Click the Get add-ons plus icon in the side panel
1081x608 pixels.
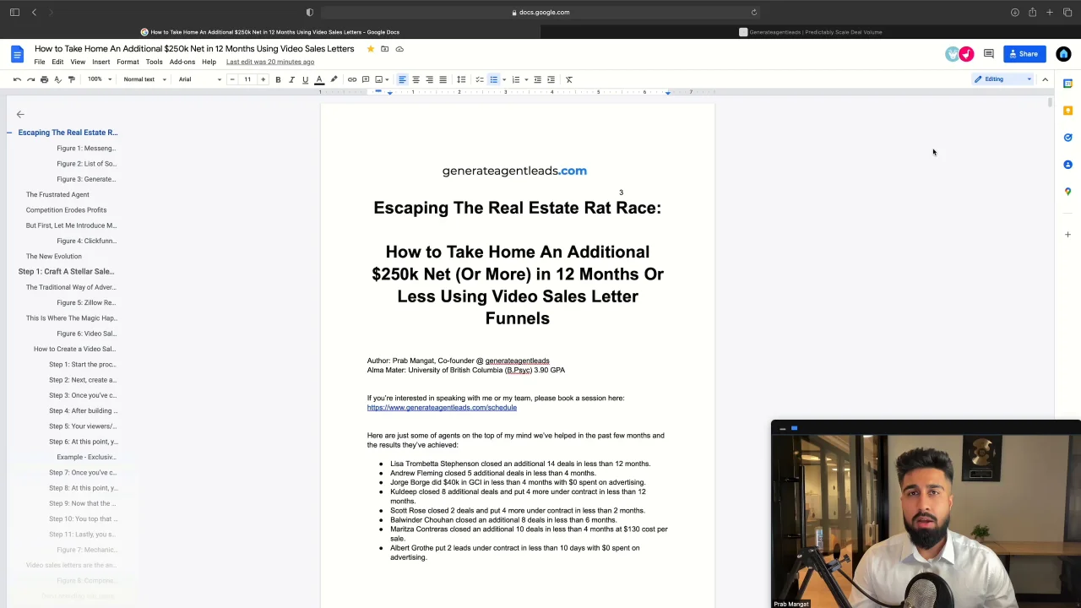click(1067, 234)
